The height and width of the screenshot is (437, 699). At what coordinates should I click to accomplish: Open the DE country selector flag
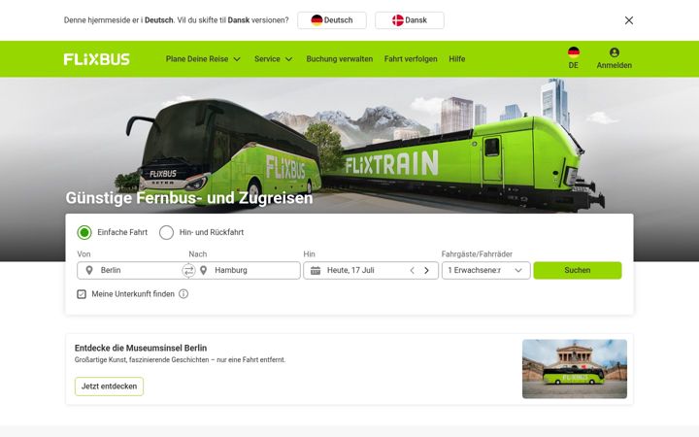[574, 52]
